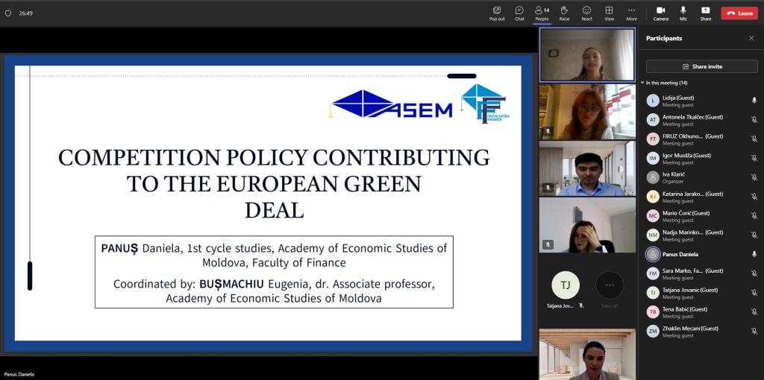Collapse the In this meeting section

[x=642, y=83]
